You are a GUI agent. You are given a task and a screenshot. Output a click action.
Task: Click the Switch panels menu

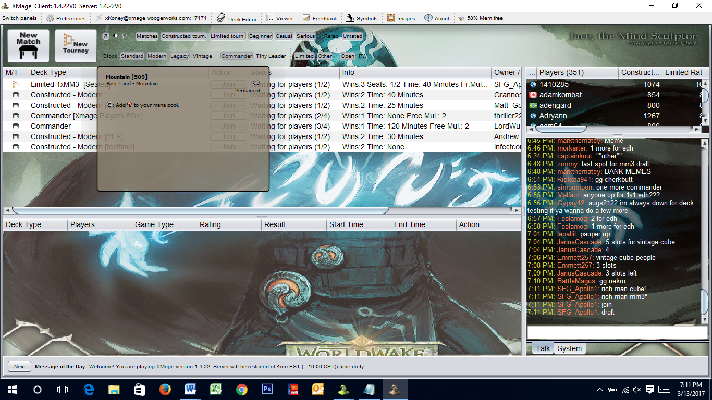[20, 18]
